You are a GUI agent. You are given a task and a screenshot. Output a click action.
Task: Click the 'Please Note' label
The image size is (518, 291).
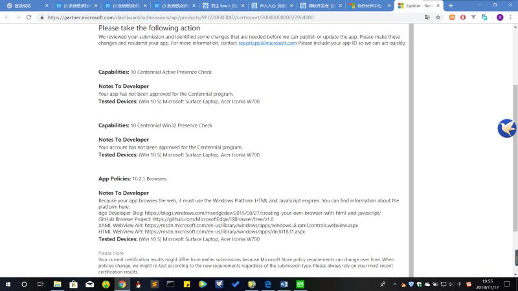[111, 253]
